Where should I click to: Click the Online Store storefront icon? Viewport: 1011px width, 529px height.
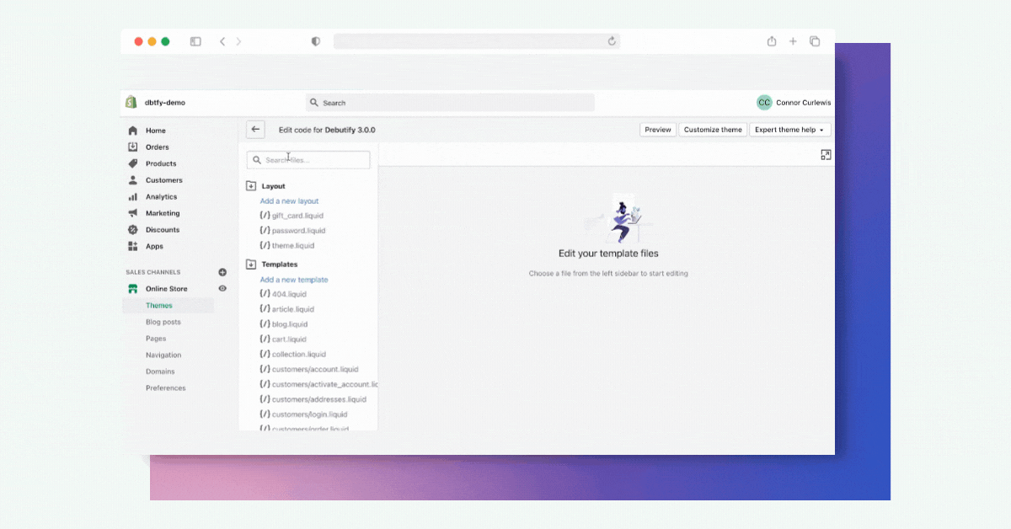point(133,288)
